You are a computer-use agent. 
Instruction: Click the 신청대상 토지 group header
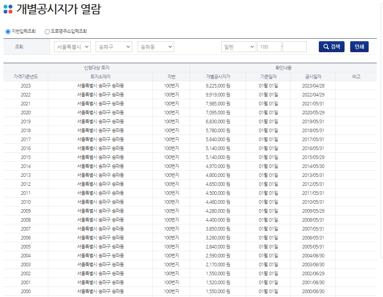tap(97, 68)
